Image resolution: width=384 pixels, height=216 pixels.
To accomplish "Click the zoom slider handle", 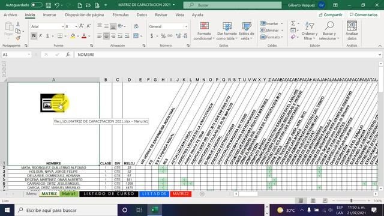I will point(351,201).
